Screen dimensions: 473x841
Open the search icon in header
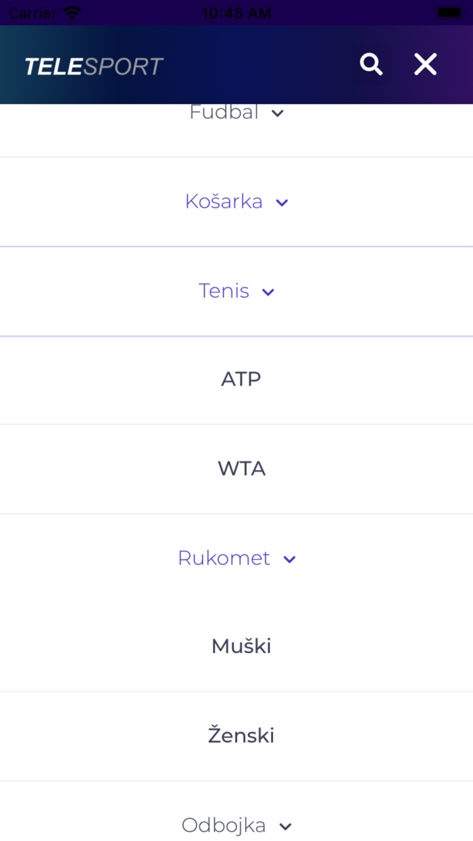coord(371,64)
